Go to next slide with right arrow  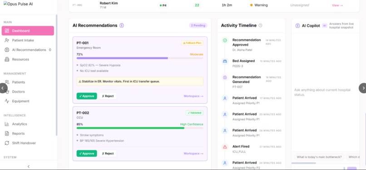tap(363, 88)
